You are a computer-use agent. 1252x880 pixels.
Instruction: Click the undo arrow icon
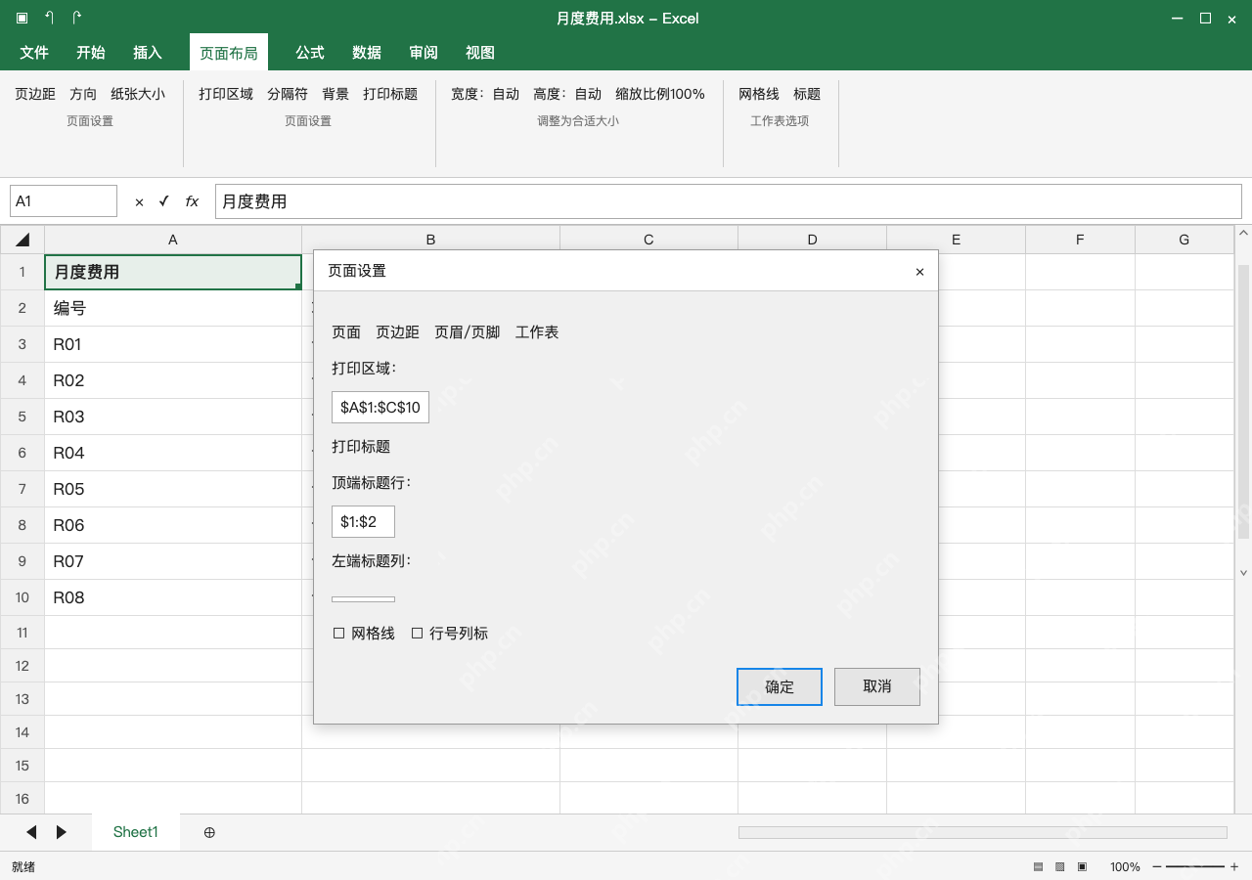(49, 18)
